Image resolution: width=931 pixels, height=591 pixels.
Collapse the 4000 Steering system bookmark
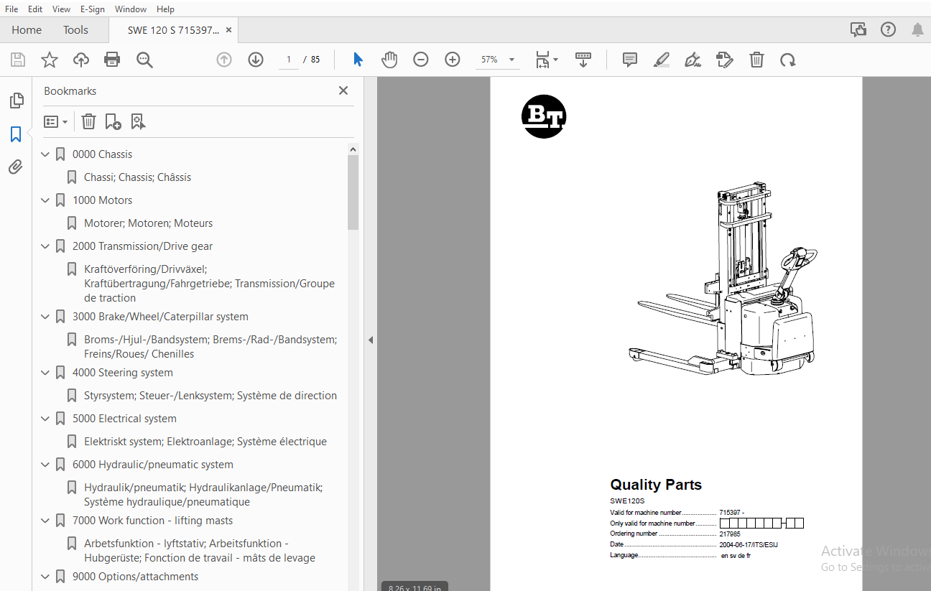tap(46, 373)
